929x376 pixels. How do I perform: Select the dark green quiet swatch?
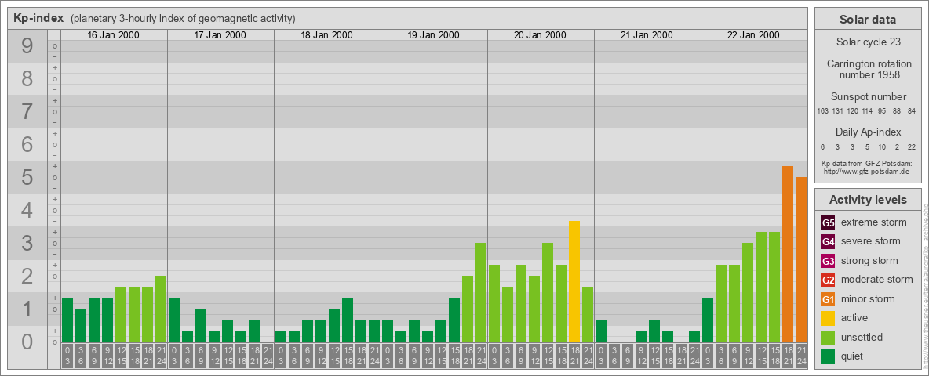829,356
